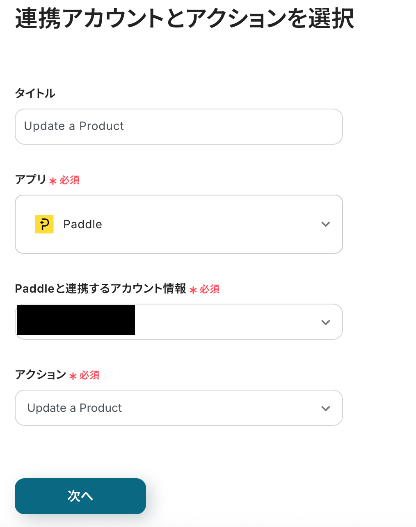Click the 必須 marker beside アクション
This screenshot has width=416, height=527.
(89, 375)
